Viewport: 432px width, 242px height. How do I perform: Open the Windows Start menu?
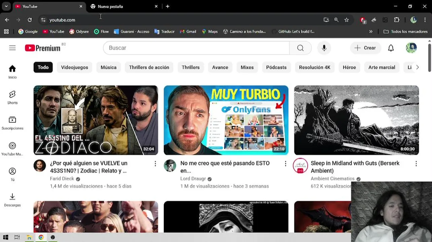tap(5, 237)
